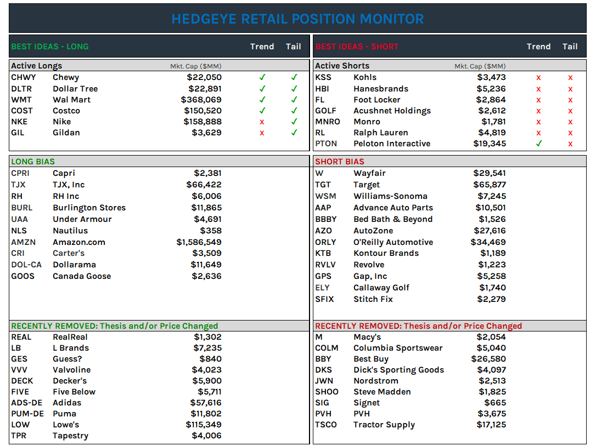The image size is (596, 446).
Task: Click the green Trend checkmark for Peloton Interactive
Action: (538, 143)
